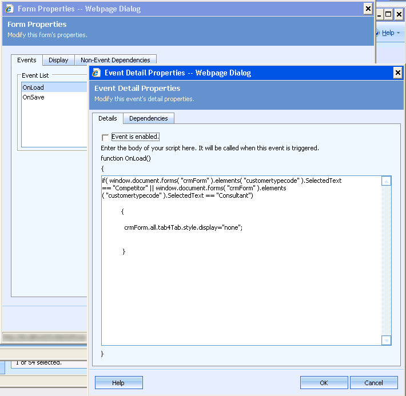
Task: Select OnLoad in the Event List
Action: (x=33, y=87)
